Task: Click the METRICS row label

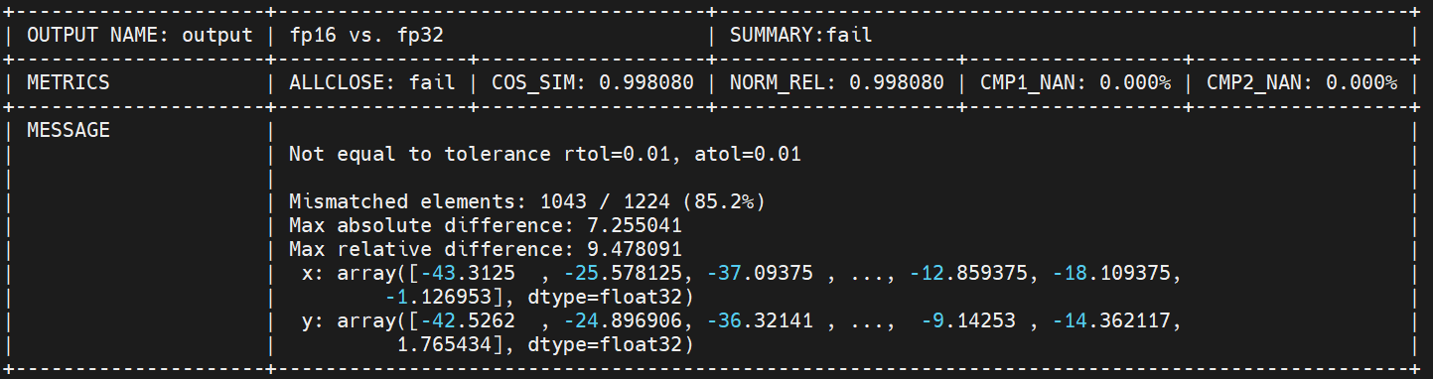Action: pyautogui.click(x=69, y=82)
